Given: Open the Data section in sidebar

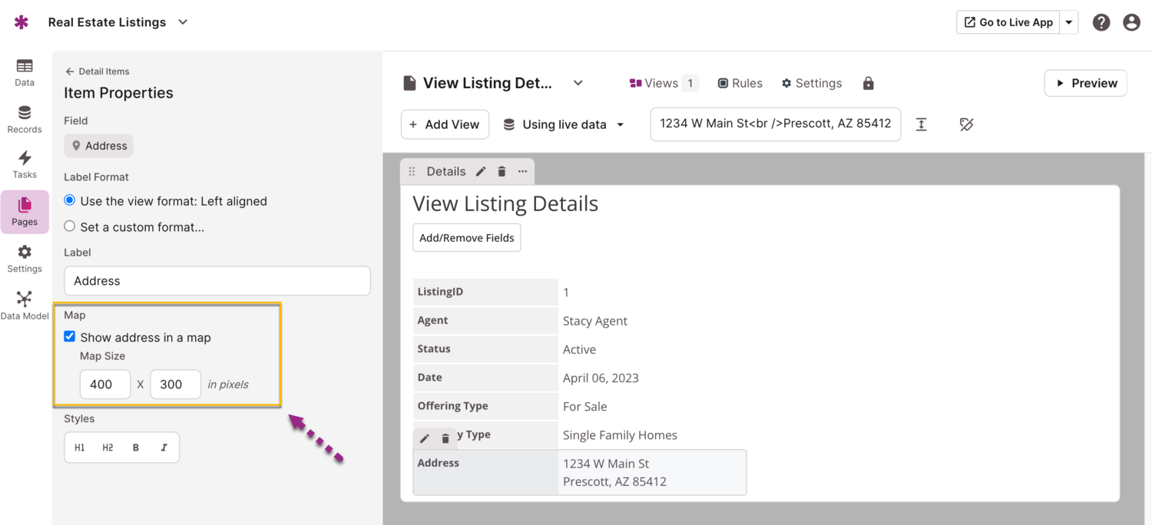Looking at the screenshot, I should coord(25,72).
